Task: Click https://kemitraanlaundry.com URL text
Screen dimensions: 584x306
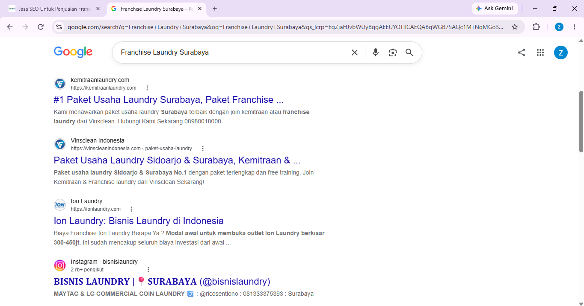Action: (104, 88)
